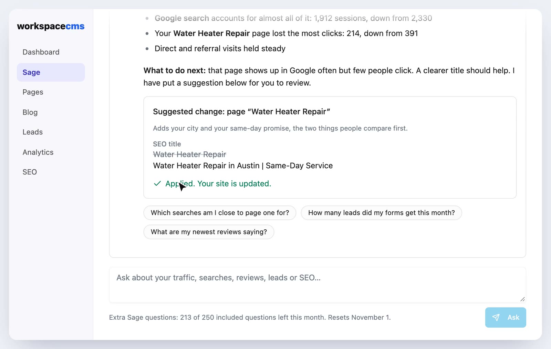Click the textarea resize handle
Image resolution: width=551 pixels, height=349 pixels.
click(x=522, y=299)
